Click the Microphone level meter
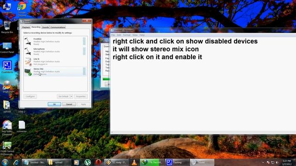This screenshot has height=166, width=296. tap(84, 51)
